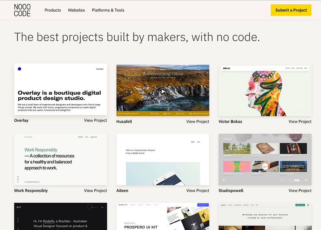Viewport: 321px width, 230px height.
Task: Open the Aileen project thumbnail
Action: click(x=163, y=159)
